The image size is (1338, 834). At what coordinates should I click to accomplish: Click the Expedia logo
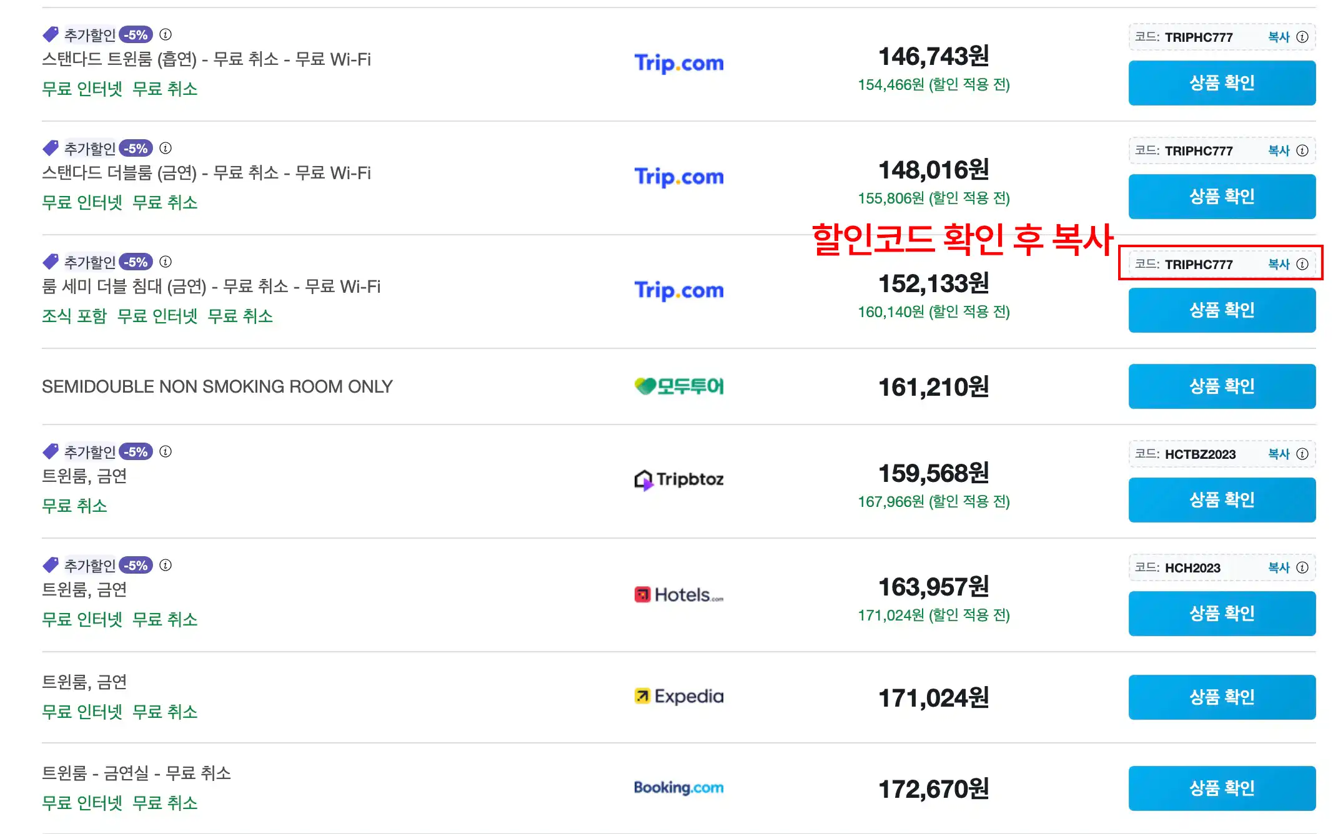pyautogui.click(x=678, y=696)
